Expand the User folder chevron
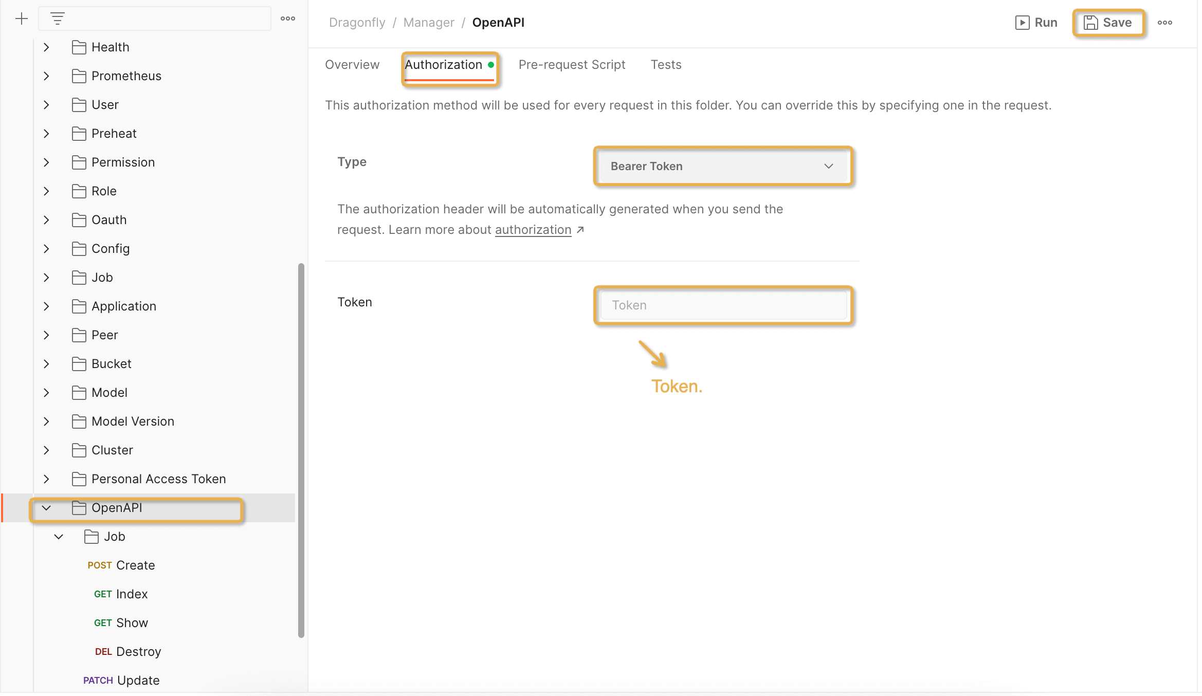 point(46,105)
